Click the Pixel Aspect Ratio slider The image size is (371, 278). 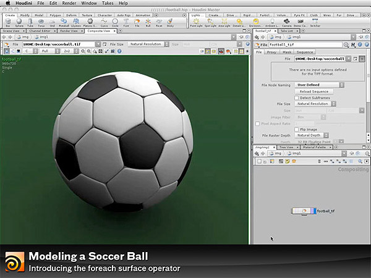click(339, 124)
